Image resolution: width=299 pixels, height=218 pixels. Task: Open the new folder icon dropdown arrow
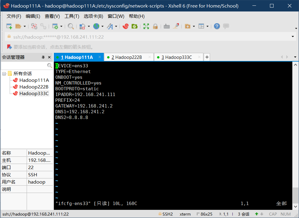pyautogui.click(x=194, y=27)
